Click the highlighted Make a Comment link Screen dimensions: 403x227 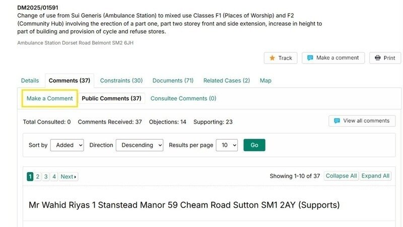tap(49, 98)
